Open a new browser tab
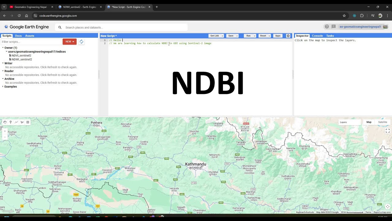The height and width of the screenshot is (221, 392). pos(156,7)
